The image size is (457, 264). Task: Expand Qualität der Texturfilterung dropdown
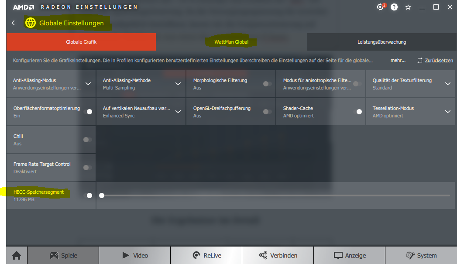point(447,84)
